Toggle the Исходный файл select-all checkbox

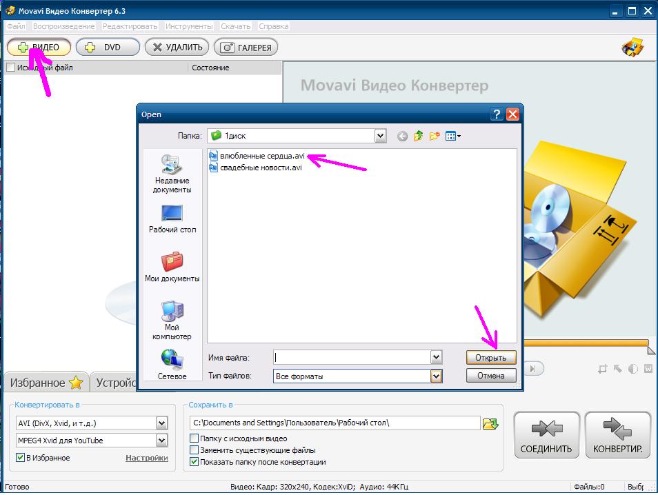(x=11, y=67)
